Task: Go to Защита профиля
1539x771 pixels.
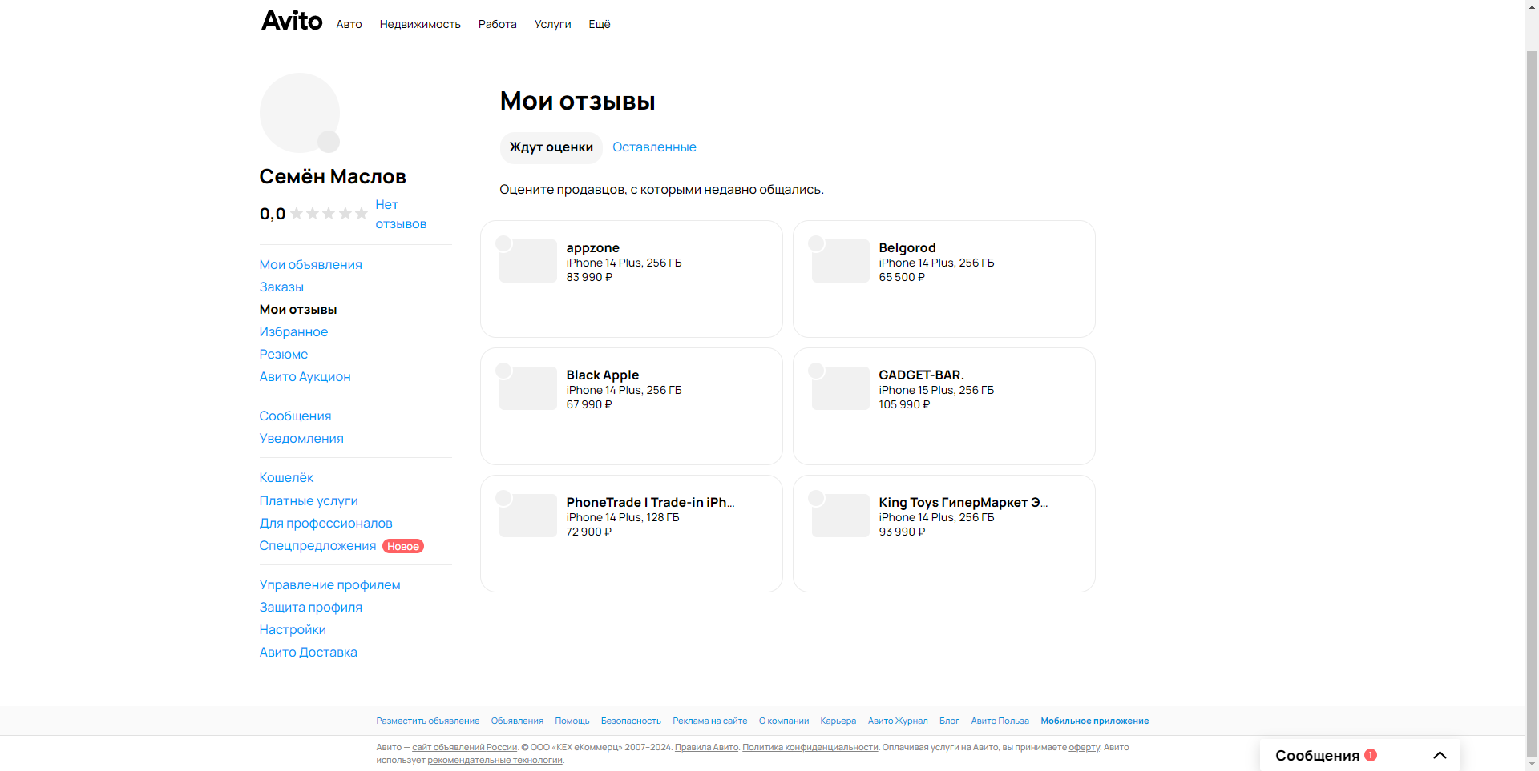Action: click(x=310, y=608)
